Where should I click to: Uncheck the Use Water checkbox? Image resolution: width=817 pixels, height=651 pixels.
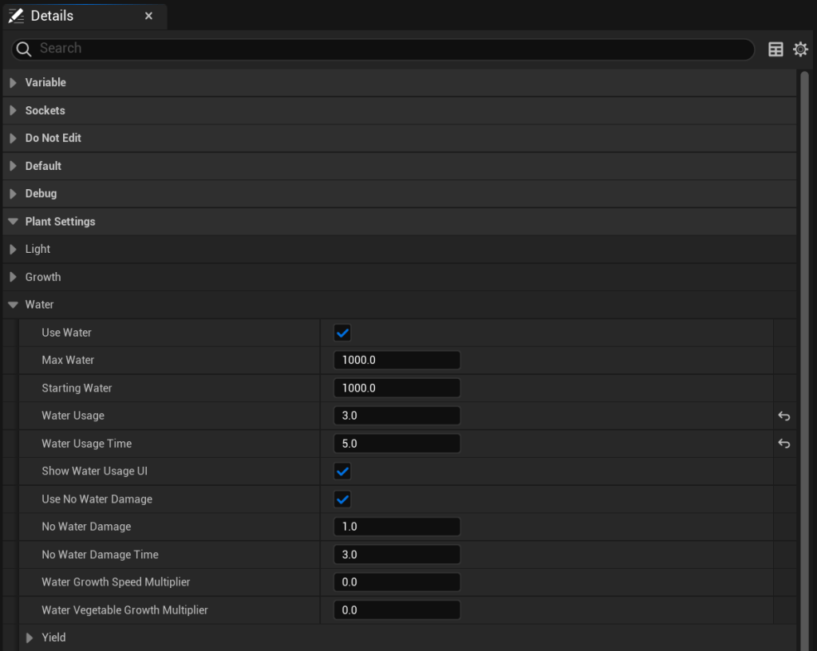[x=342, y=333]
